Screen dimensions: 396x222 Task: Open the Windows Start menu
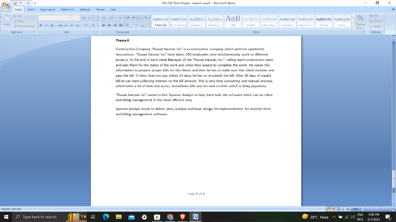pyautogui.click(x=6, y=217)
